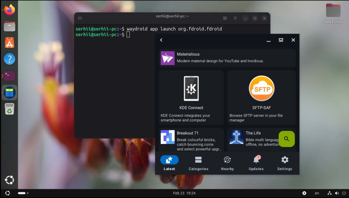Launch Firefox from the dock
The width and height of the screenshot is (349, 198).
(x=10, y=10)
